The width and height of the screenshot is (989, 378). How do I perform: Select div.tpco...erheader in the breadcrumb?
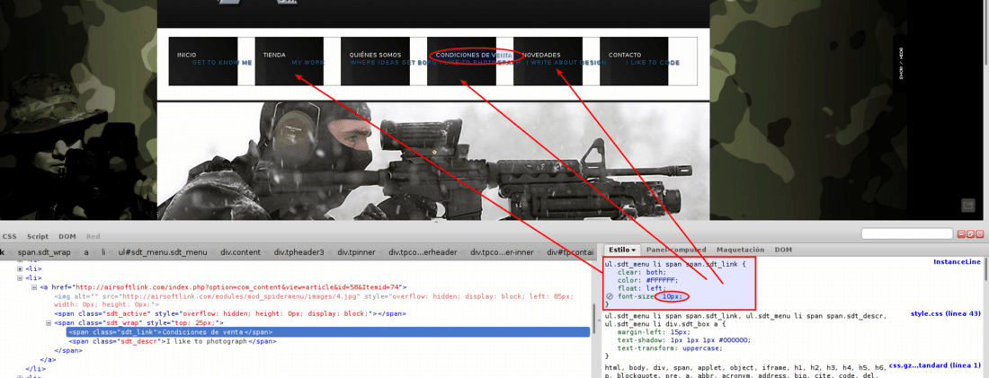coord(423,252)
